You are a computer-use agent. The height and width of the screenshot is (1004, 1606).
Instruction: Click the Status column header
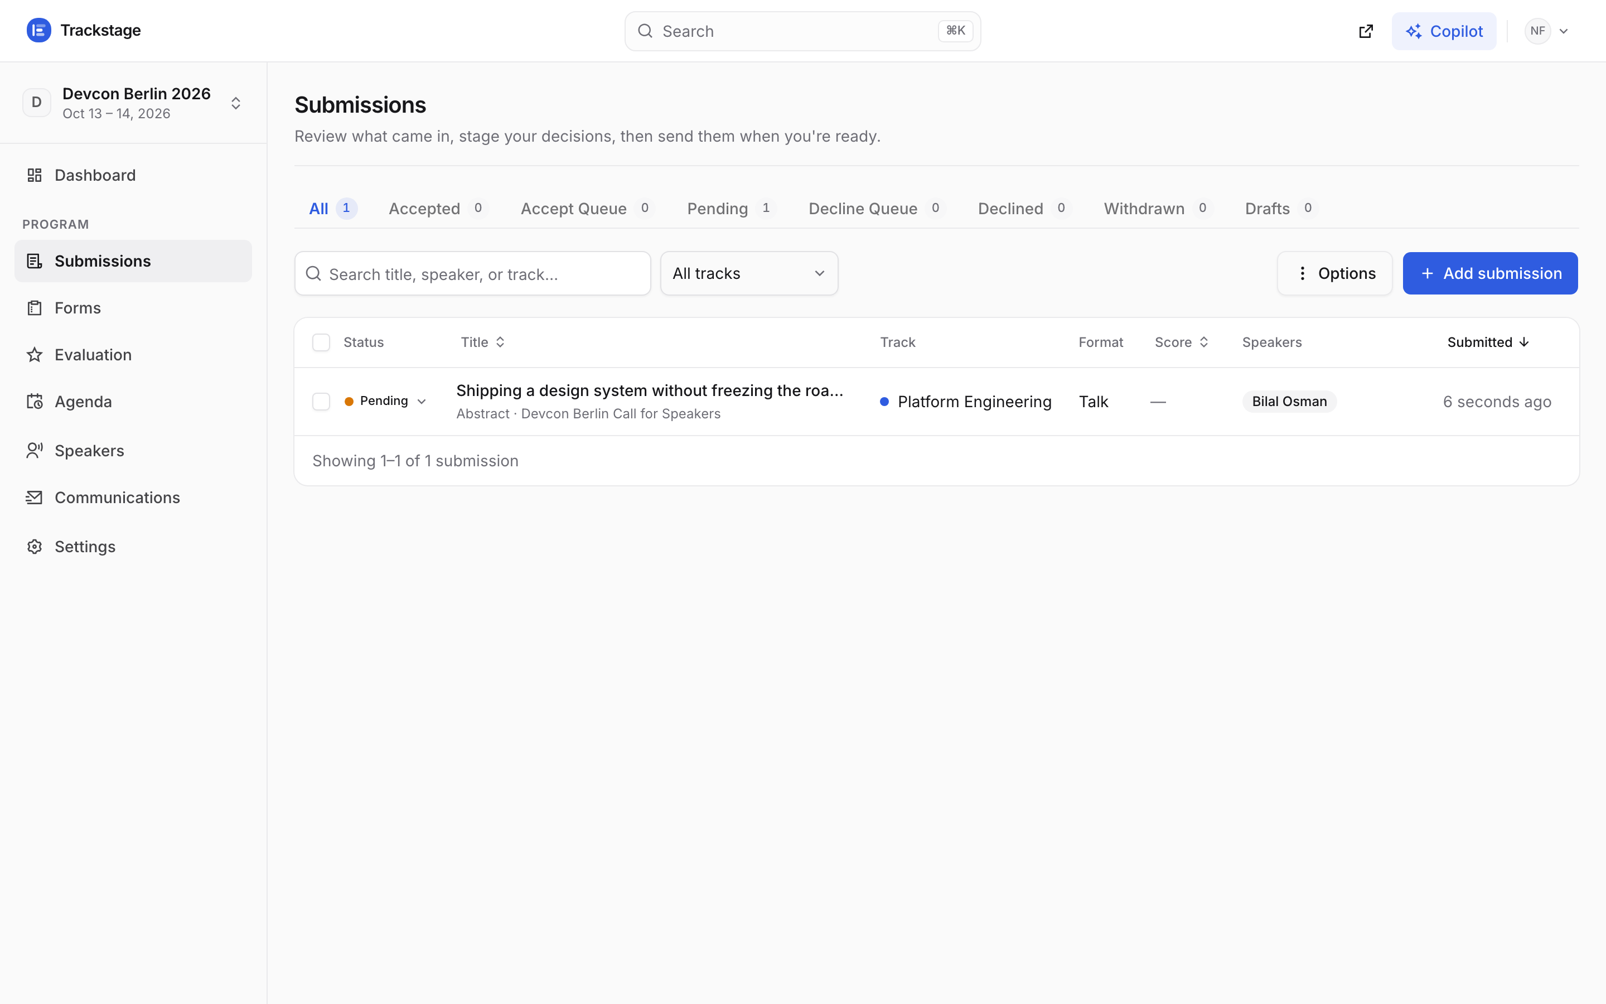(x=364, y=342)
